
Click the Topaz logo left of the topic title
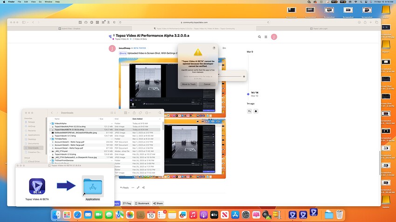110,37
